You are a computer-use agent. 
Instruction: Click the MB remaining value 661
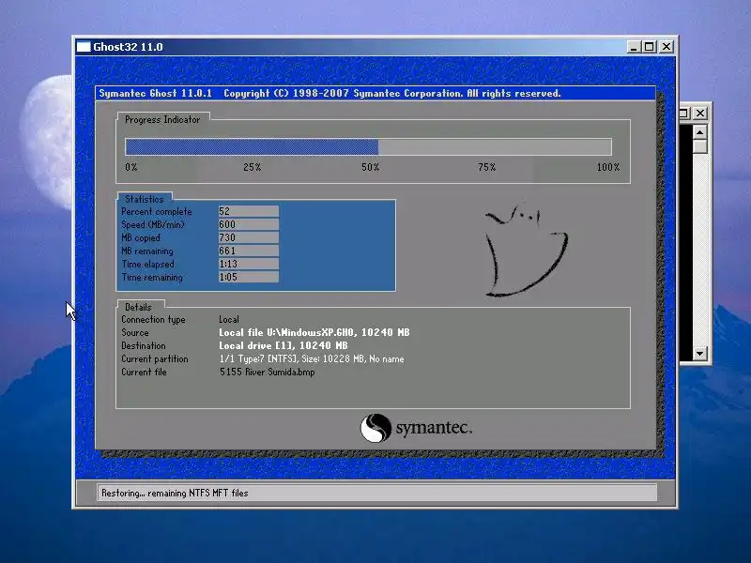click(249, 251)
